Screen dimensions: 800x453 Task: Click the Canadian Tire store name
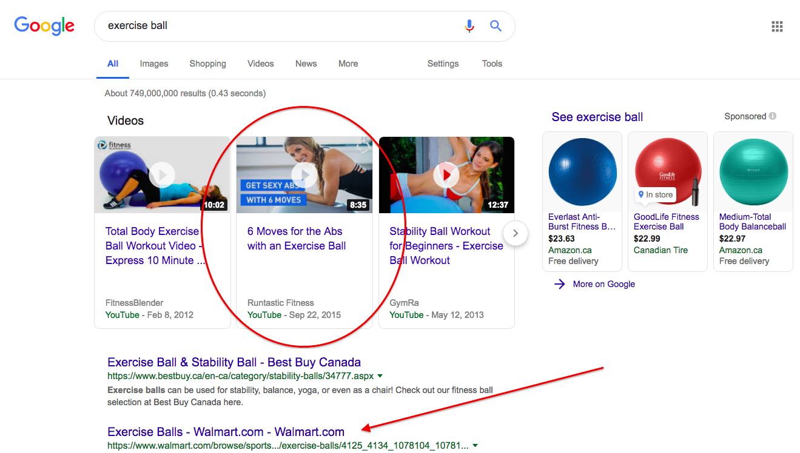tap(661, 250)
